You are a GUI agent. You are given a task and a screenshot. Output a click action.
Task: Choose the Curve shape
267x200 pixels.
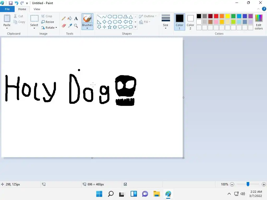[104, 16]
